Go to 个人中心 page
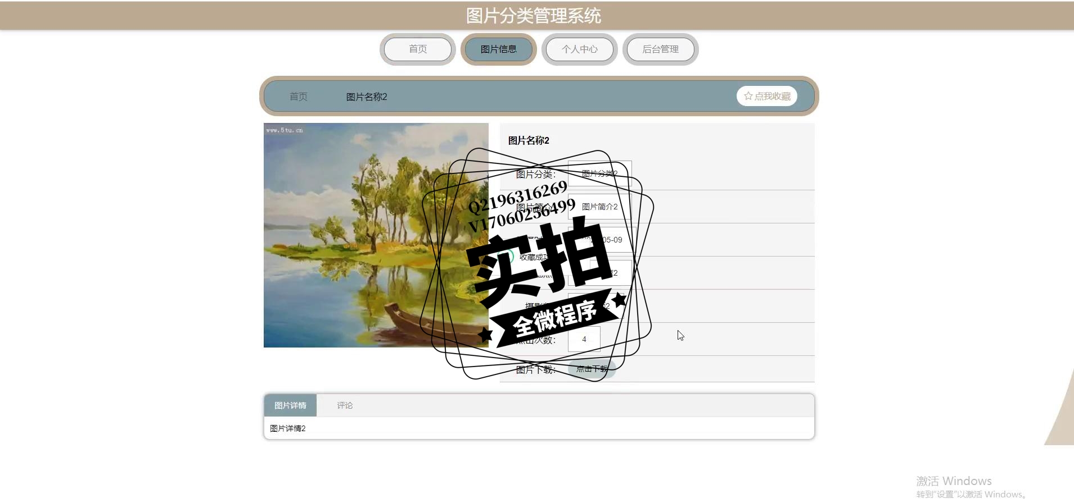The width and height of the screenshot is (1074, 503). 580,49
